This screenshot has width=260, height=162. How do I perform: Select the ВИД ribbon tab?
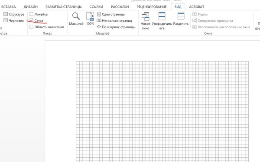(x=178, y=7)
